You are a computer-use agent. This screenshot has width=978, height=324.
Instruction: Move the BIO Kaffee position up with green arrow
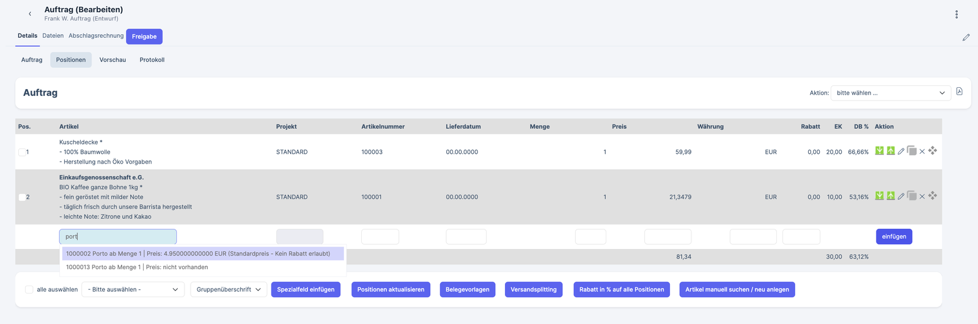[x=891, y=196]
